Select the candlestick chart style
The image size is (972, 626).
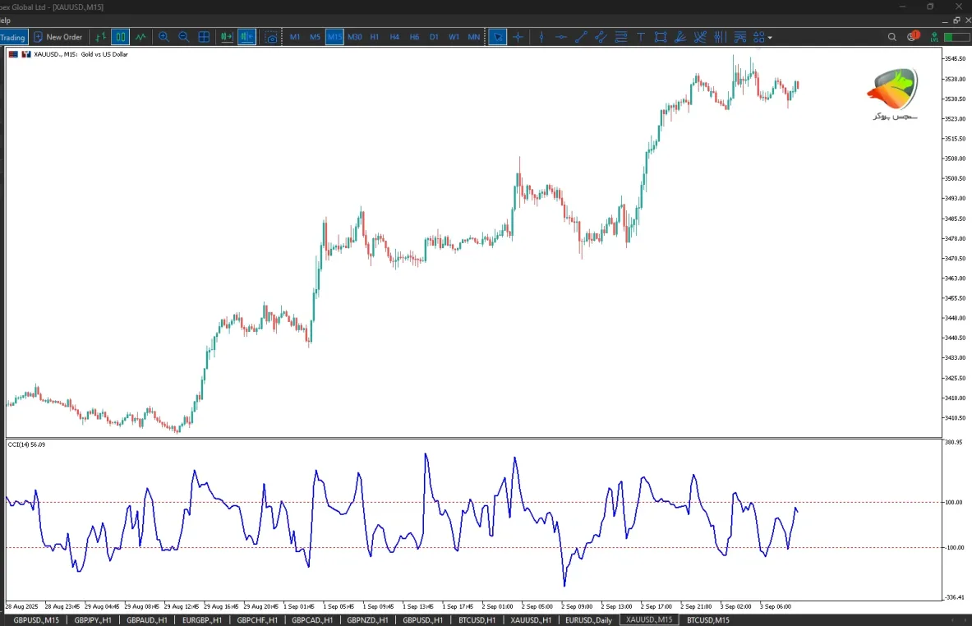pyautogui.click(x=120, y=37)
